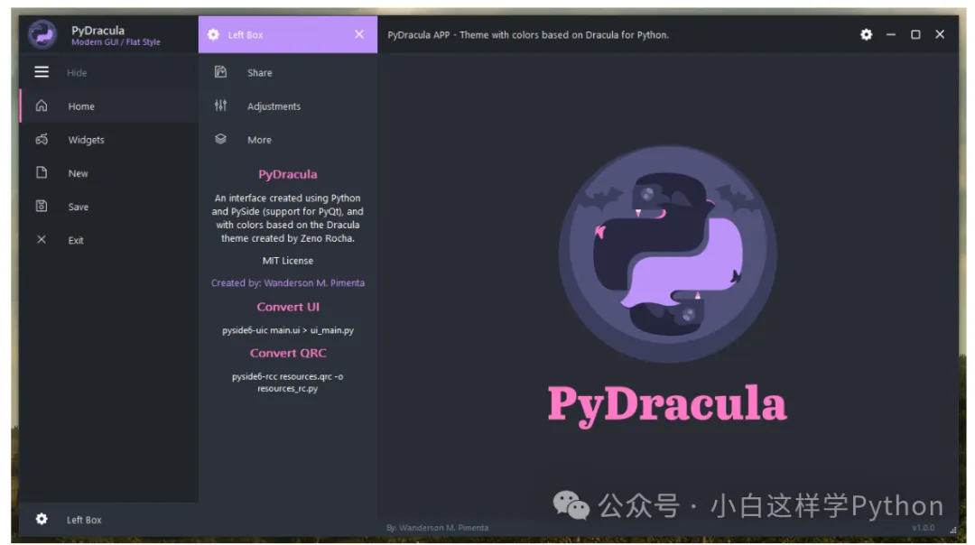Click the Exit X icon in sidebar
Viewport: 975px width, 545px height.
click(x=42, y=240)
